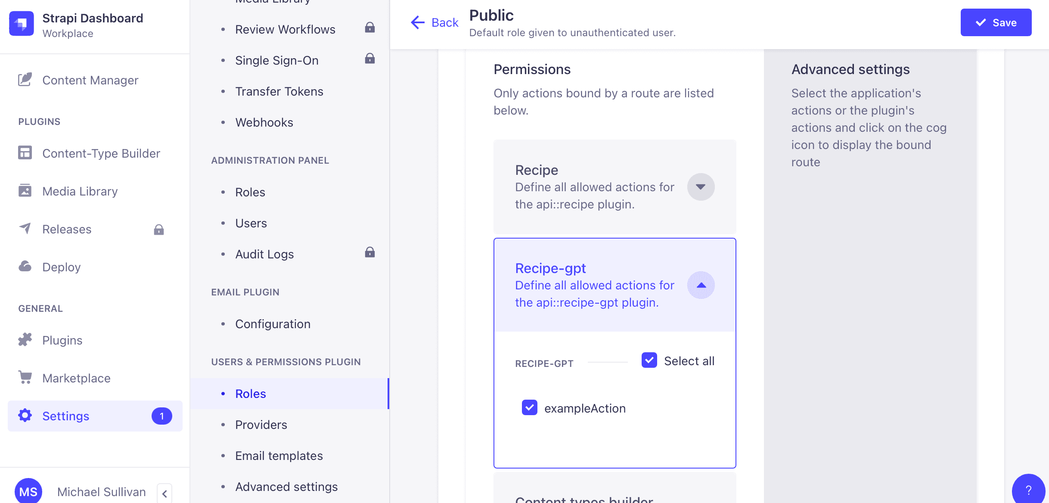Click the Recipe-gpt section title

tap(550, 268)
